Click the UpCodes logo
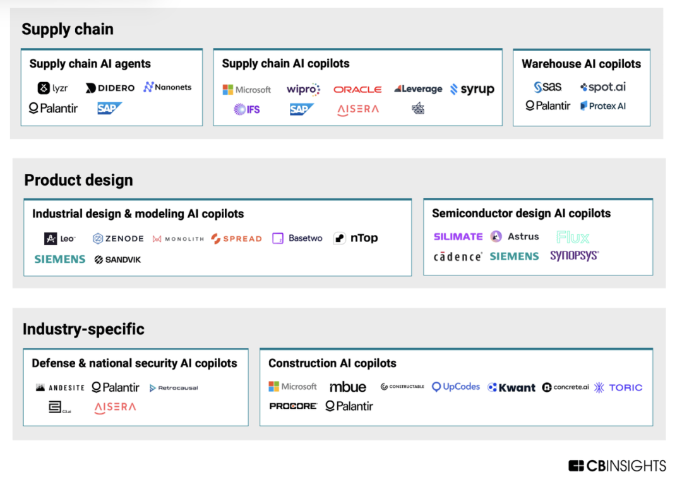This screenshot has width=682, height=477. click(456, 387)
